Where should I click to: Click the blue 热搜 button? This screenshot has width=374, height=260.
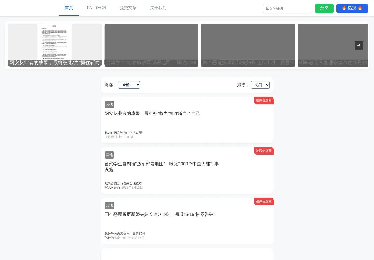click(x=352, y=8)
